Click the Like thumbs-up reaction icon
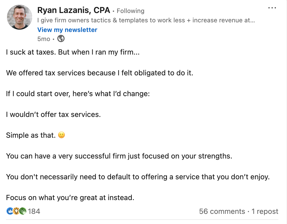This screenshot has height=224, width=287. tap(10, 211)
